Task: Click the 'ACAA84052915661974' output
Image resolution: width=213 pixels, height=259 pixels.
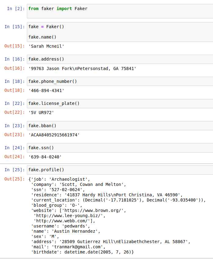Action: click(x=54, y=135)
